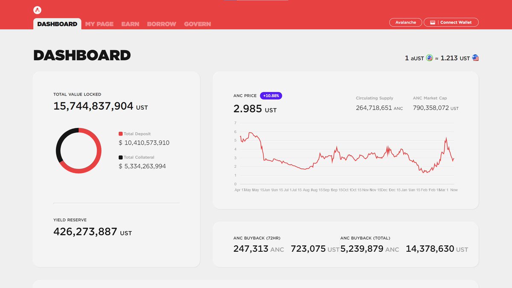The width and height of the screenshot is (512, 288).
Task: Click the +10.88% price change badge
Action: click(x=271, y=96)
